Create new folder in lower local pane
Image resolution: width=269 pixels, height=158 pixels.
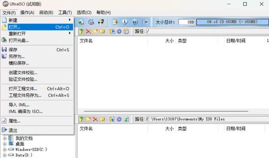coord(88,119)
